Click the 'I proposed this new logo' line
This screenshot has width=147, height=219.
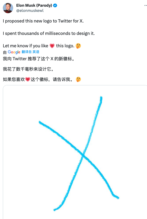[43, 21]
